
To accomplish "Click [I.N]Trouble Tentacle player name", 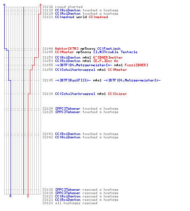I will click(x=115, y=52).
